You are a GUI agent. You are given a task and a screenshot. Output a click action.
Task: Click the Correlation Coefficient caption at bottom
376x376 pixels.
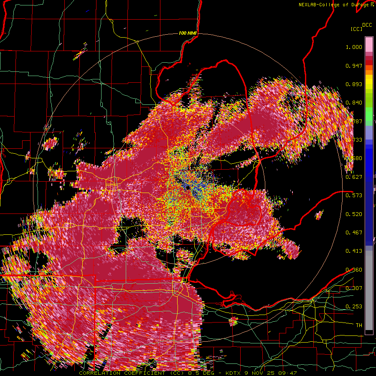(188, 373)
